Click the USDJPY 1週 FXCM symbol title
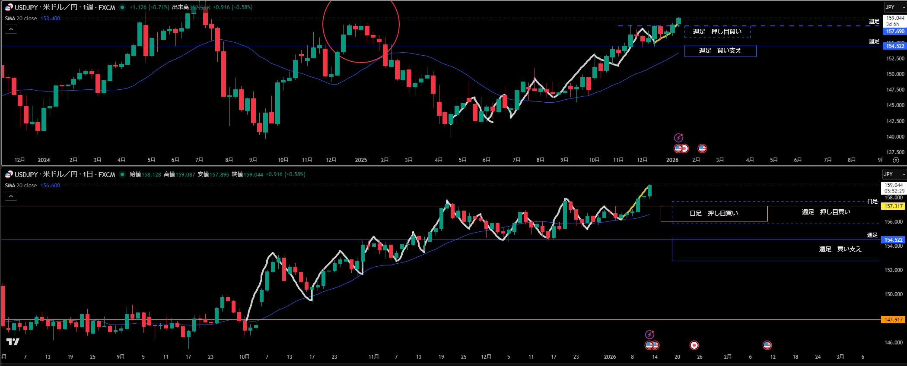 click(x=65, y=7)
